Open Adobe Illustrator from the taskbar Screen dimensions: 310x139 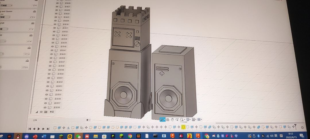pos(9,136)
